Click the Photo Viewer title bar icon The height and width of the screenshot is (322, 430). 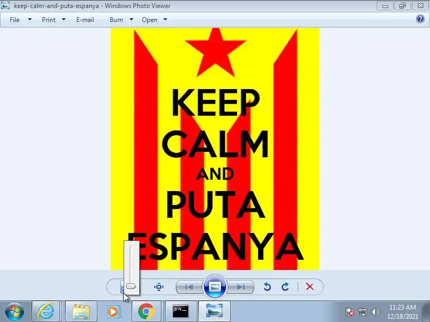click(5, 5)
